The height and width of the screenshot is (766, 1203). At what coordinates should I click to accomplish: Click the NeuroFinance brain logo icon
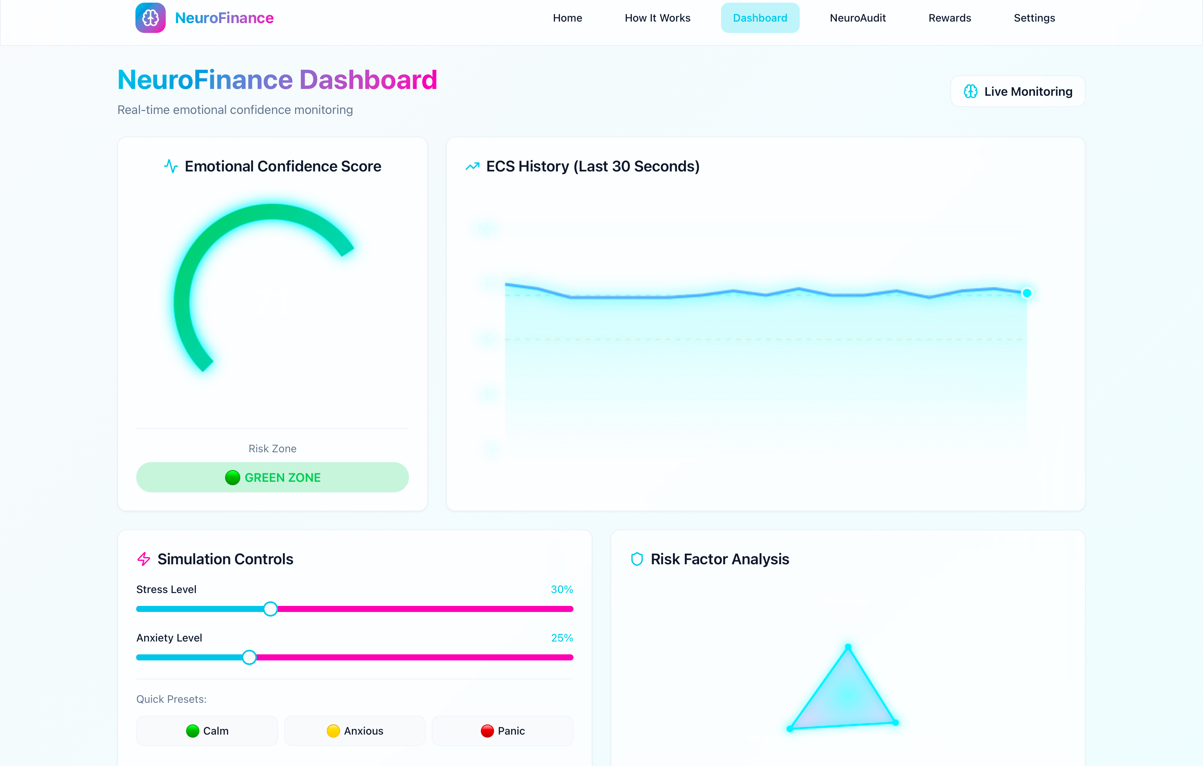tap(151, 18)
